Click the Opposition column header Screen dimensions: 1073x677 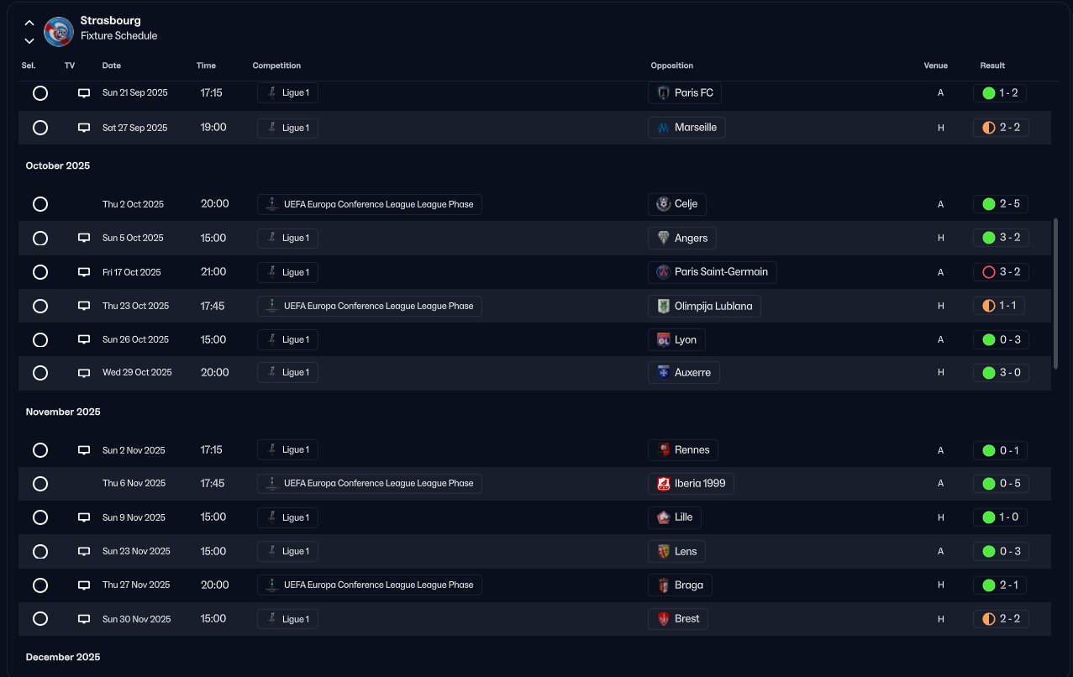coord(671,66)
